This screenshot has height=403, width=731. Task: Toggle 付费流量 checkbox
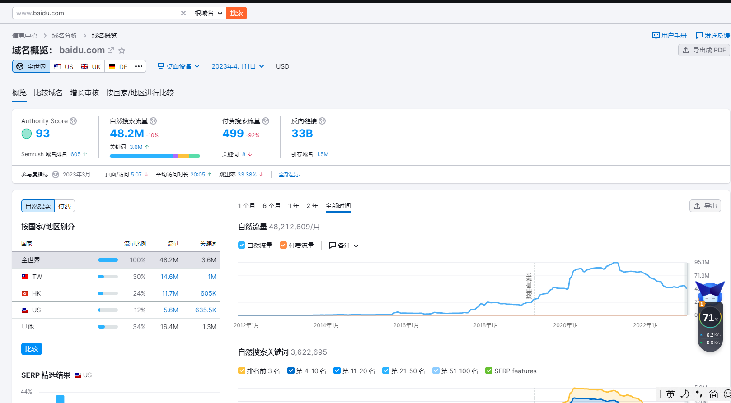[283, 246]
